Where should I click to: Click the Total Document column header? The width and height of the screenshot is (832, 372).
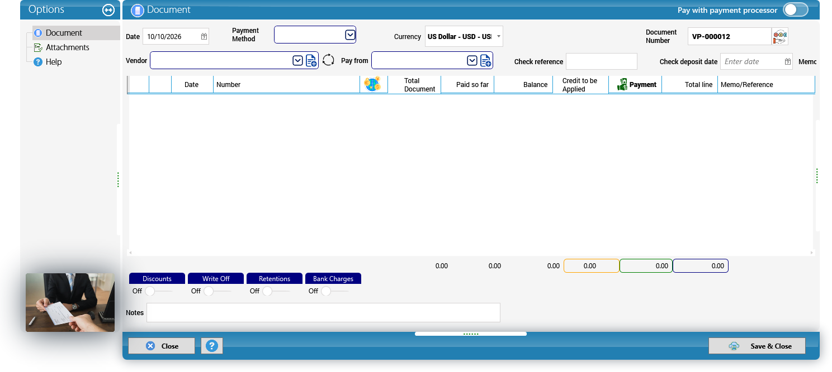pyautogui.click(x=414, y=85)
